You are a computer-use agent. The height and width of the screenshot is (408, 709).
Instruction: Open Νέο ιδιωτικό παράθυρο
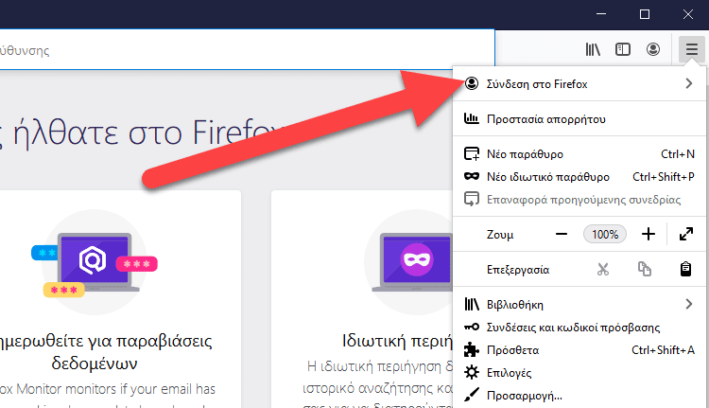579,177
